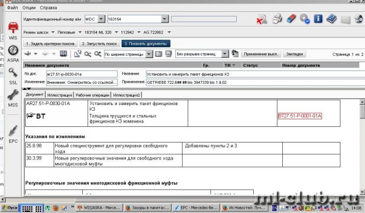The width and height of the screenshot is (365, 213).
Task: Open the MSS module in sidebar
Action: point(13,98)
